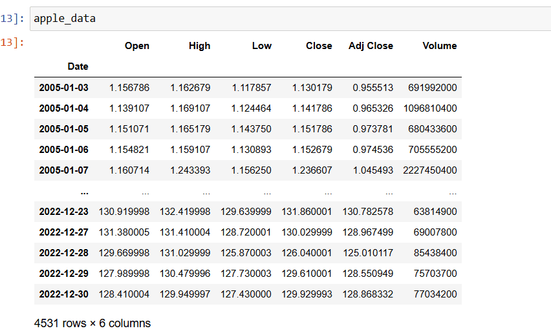The image size is (551, 333).
Task: Click Volume value 691992000
Action: pyautogui.click(x=433, y=88)
